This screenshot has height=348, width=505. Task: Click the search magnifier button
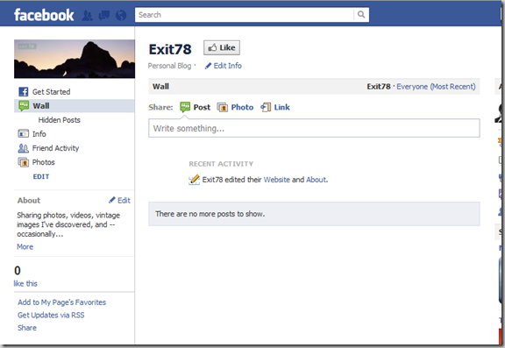[361, 15]
